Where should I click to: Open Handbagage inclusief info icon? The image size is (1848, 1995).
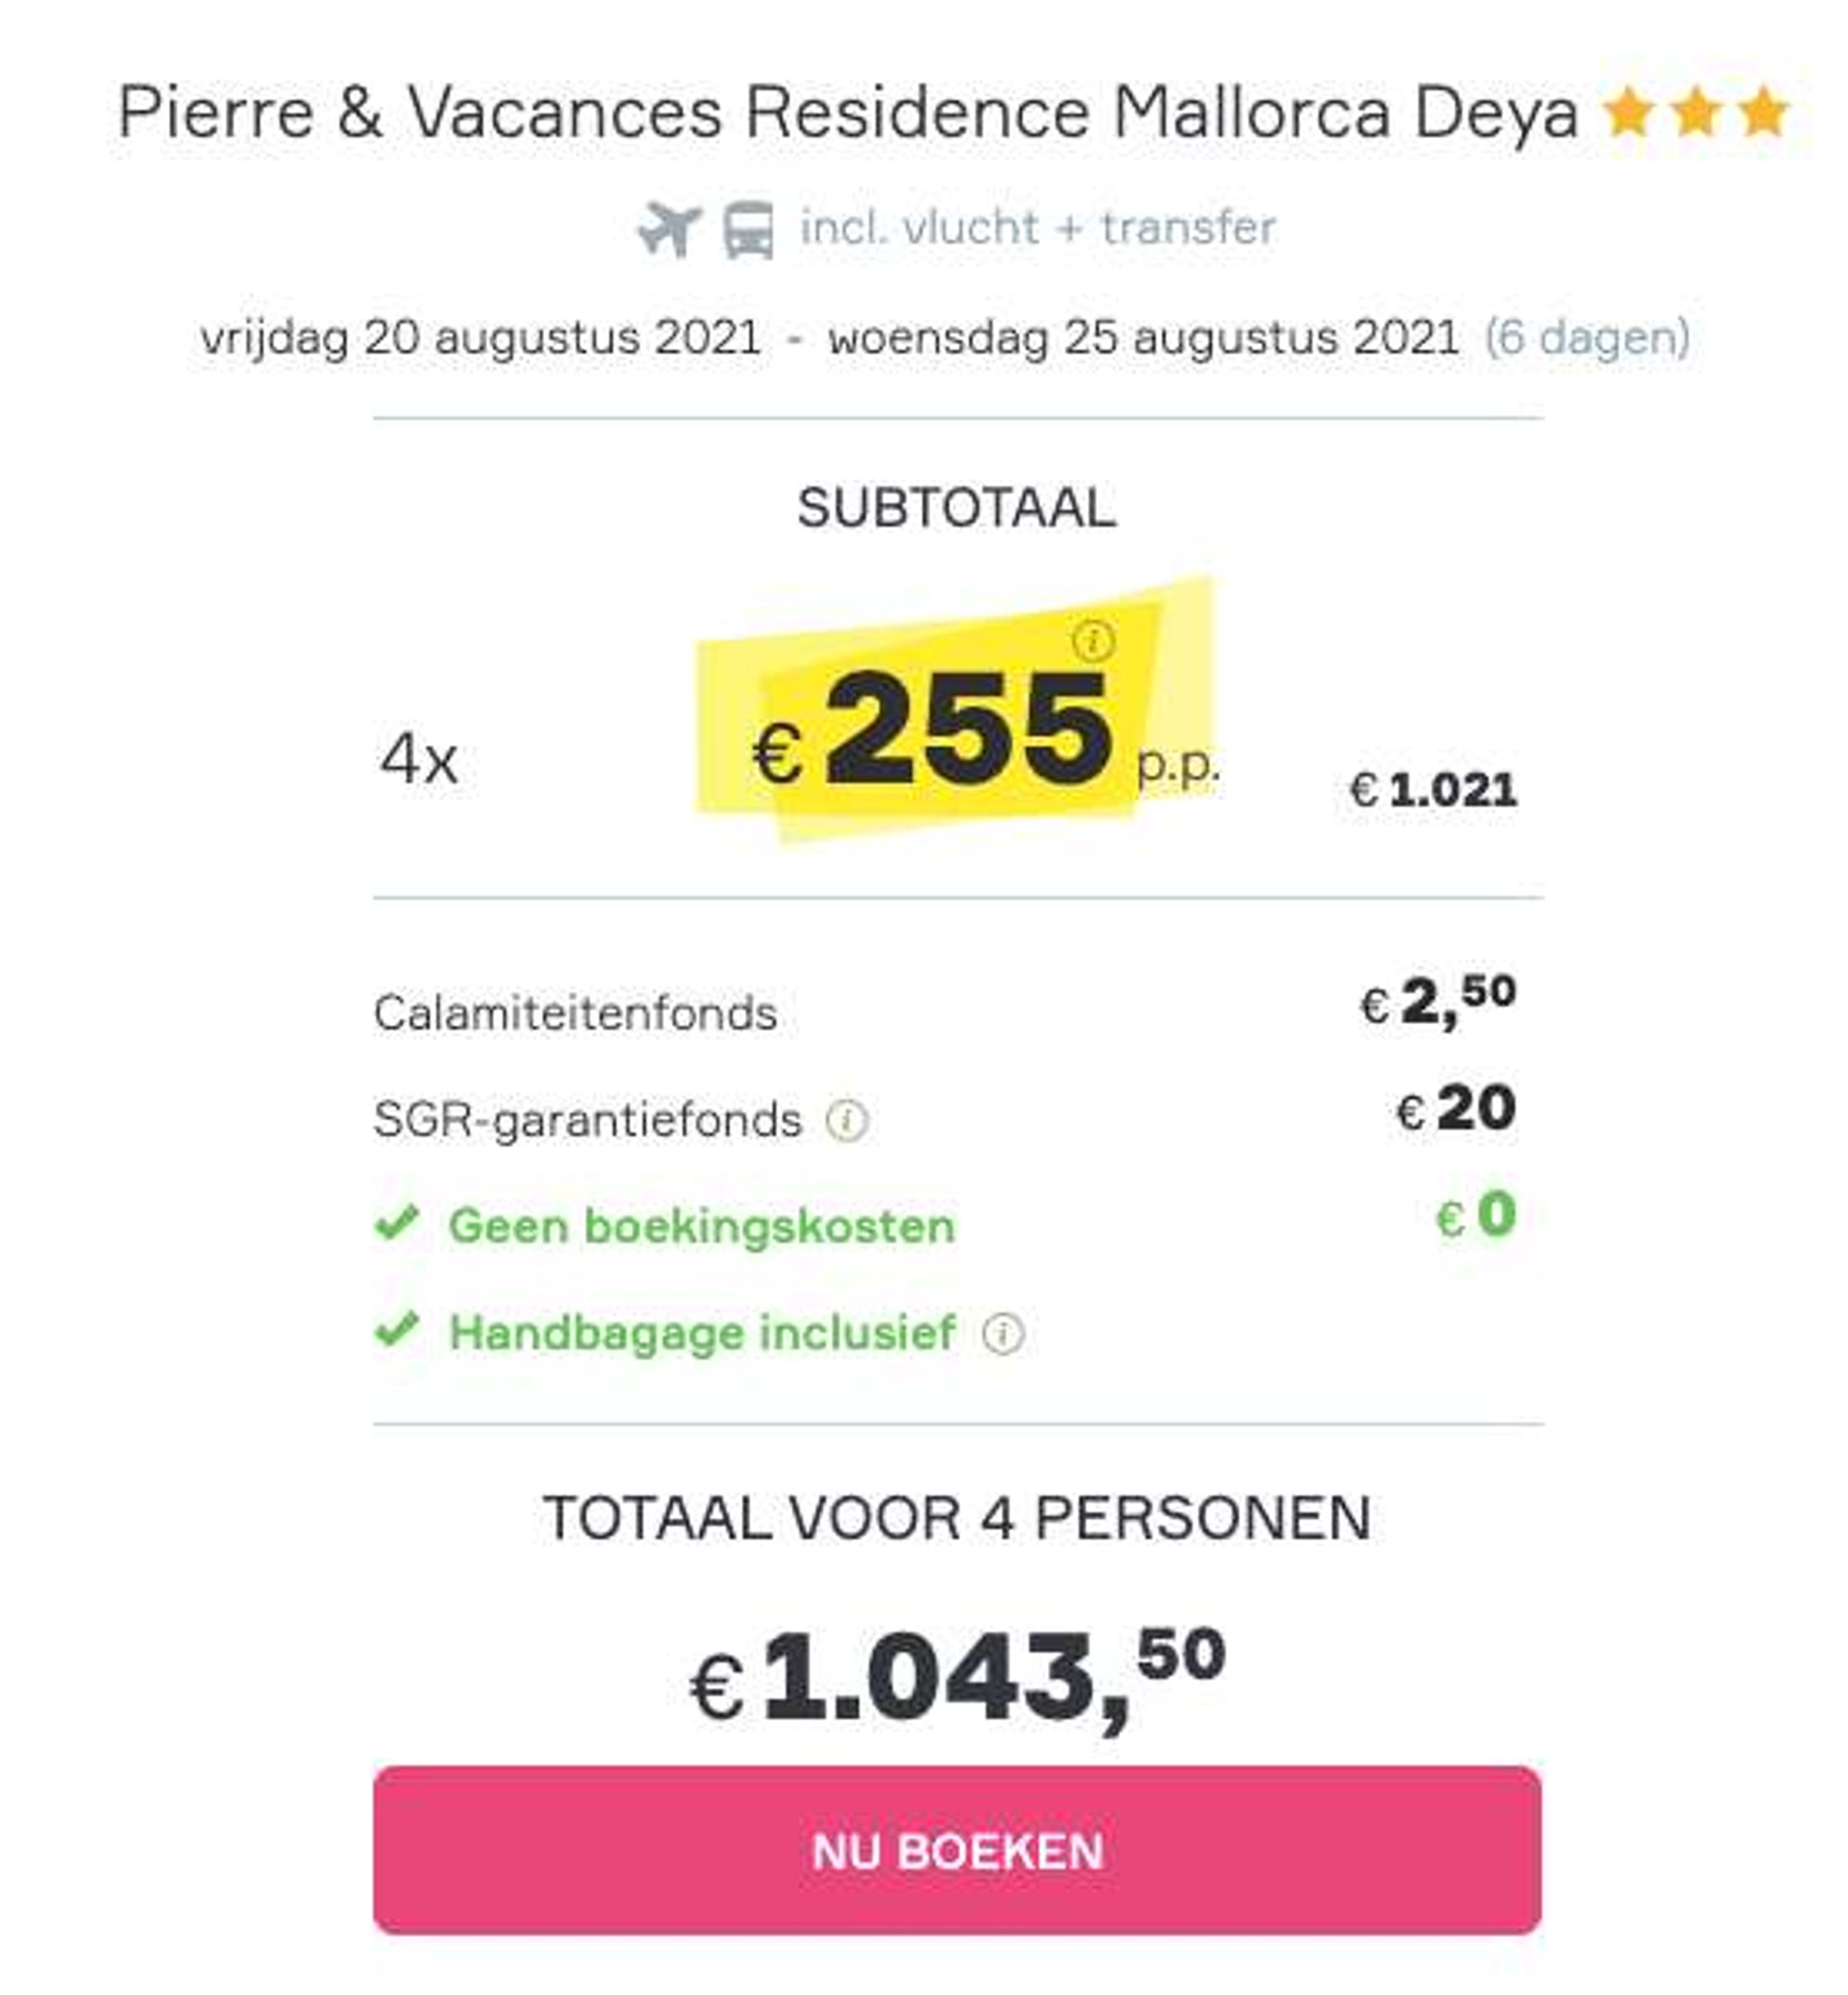pyautogui.click(x=1003, y=1333)
